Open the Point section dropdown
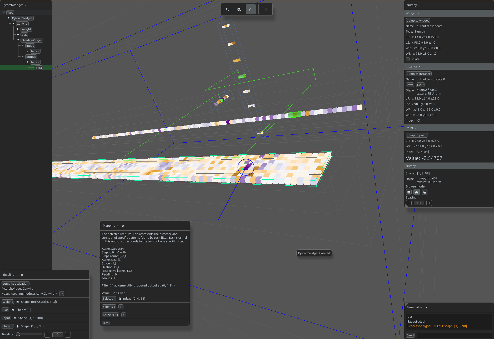Screen dimensions: 494x339 point(411,128)
